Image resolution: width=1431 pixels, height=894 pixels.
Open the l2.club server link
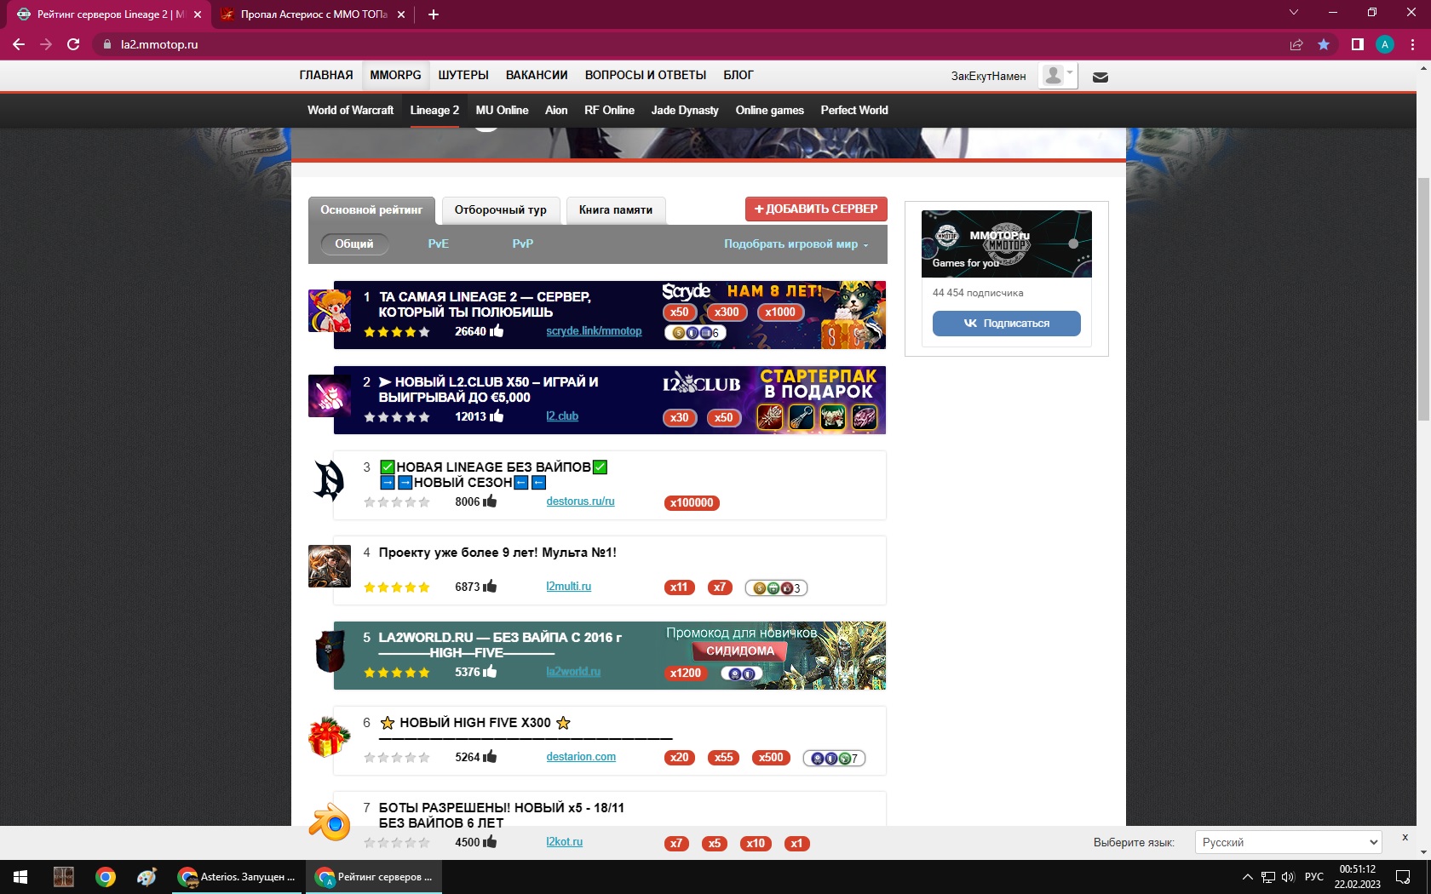coord(562,416)
